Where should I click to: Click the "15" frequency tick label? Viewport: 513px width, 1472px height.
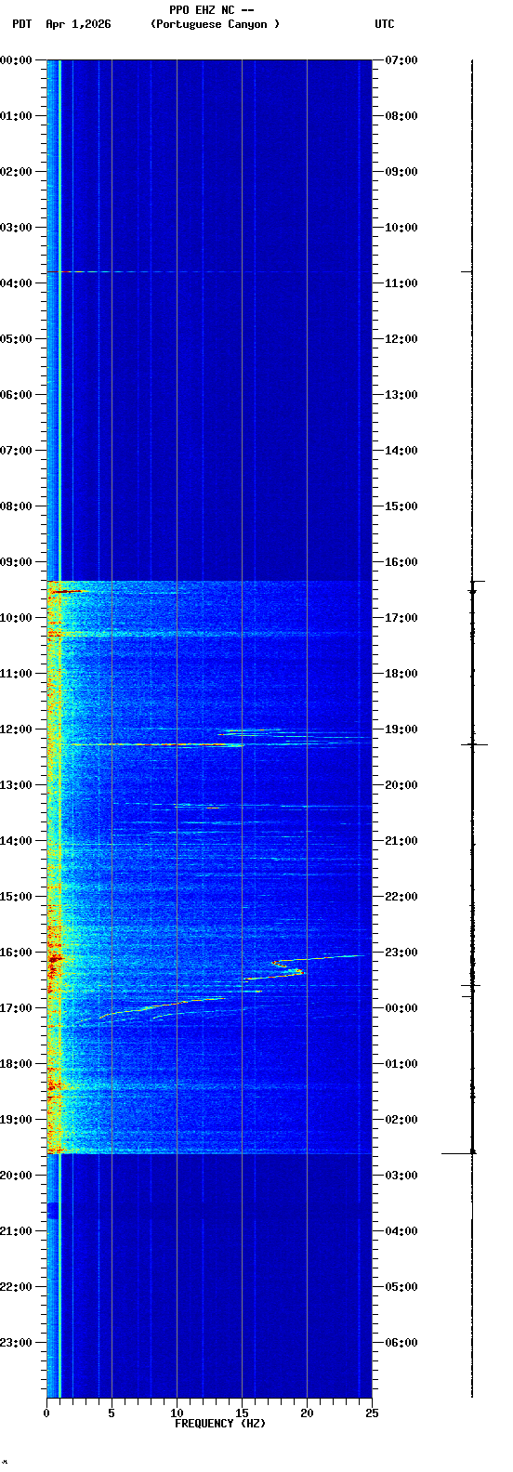click(242, 1413)
